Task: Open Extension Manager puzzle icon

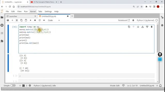Action: [2, 41]
